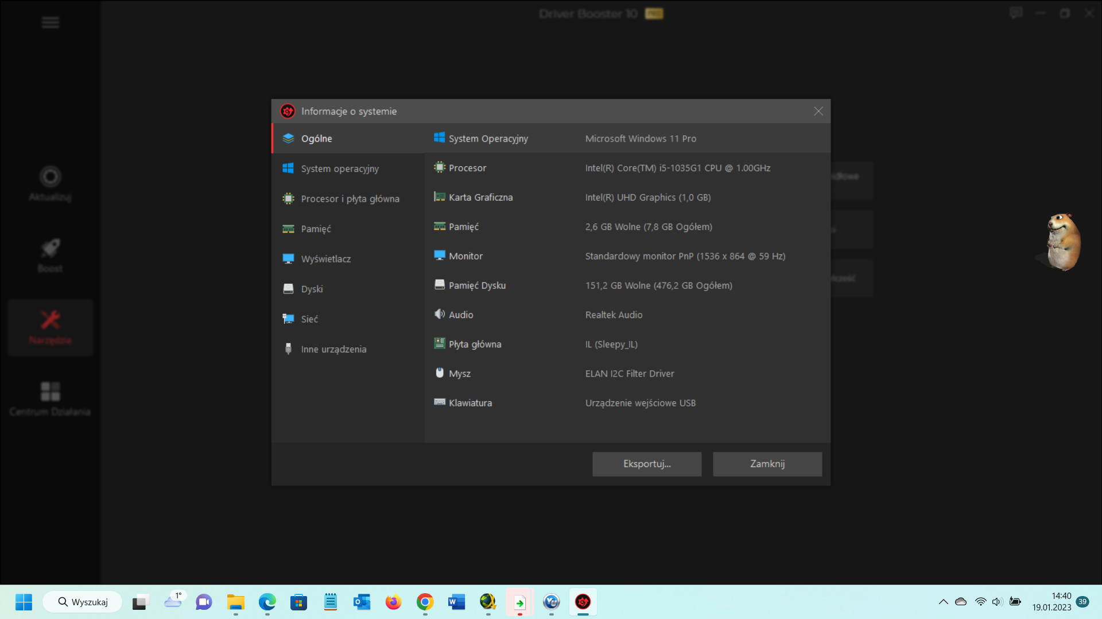Open the clock showing 14:40
This screenshot has width=1102, height=619.
pyautogui.click(x=1051, y=602)
